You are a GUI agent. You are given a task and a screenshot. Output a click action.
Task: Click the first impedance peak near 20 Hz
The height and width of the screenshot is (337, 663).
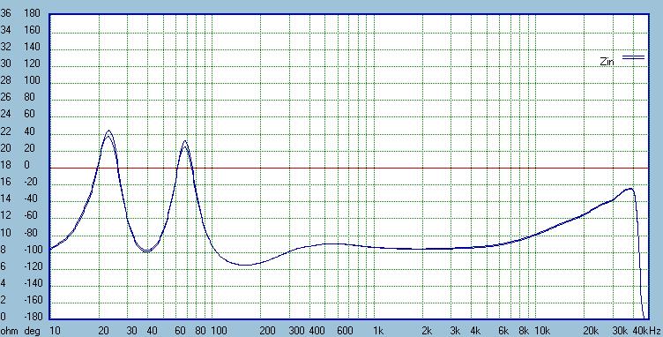[108, 132]
